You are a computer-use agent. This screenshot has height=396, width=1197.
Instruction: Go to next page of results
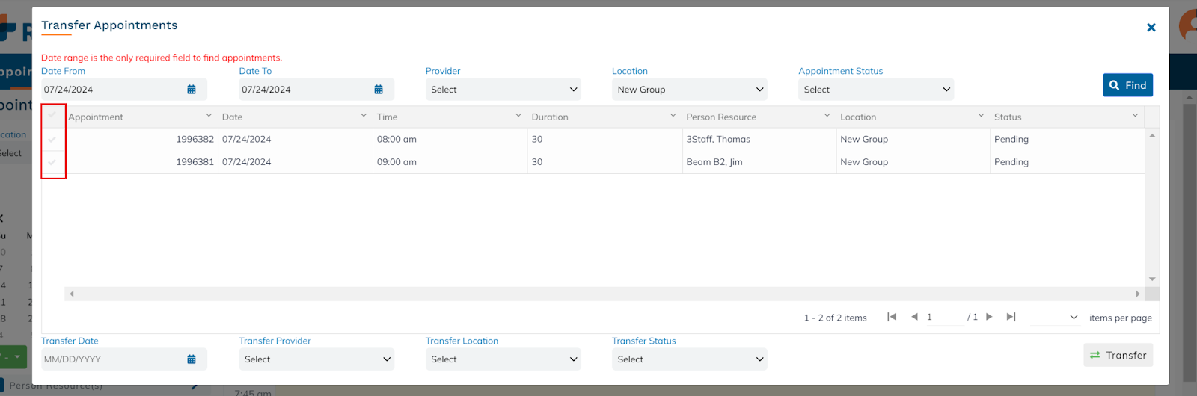coord(989,317)
